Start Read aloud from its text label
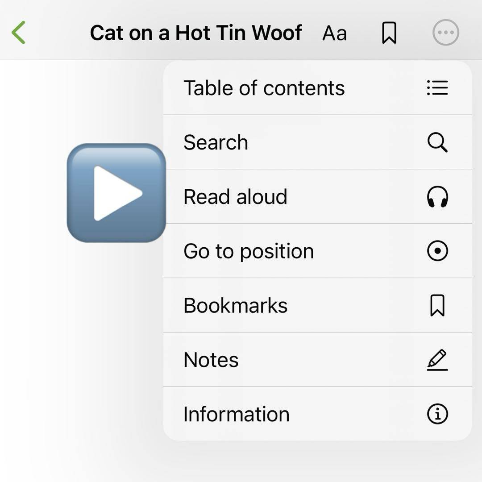Image resolution: width=482 pixels, height=482 pixels. pos(235,197)
